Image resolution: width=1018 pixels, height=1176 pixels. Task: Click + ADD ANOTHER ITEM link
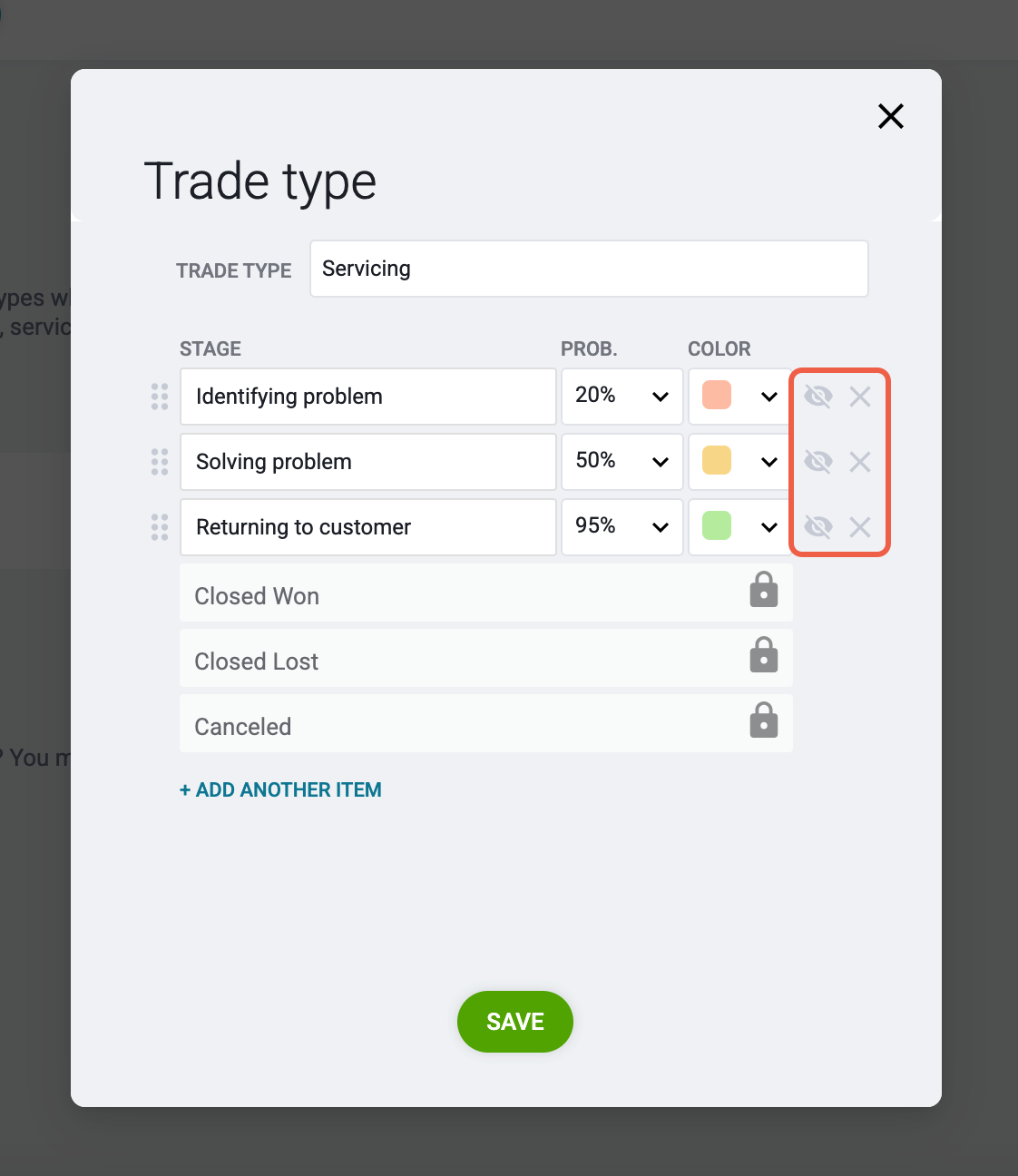[280, 790]
